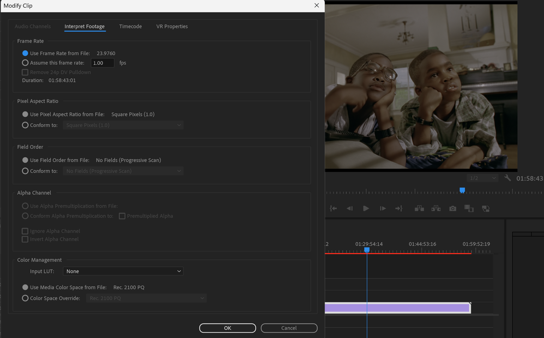Click the Rec. 2100 PQ media color space text
This screenshot has height=338, width=544.
pos(129,287)
